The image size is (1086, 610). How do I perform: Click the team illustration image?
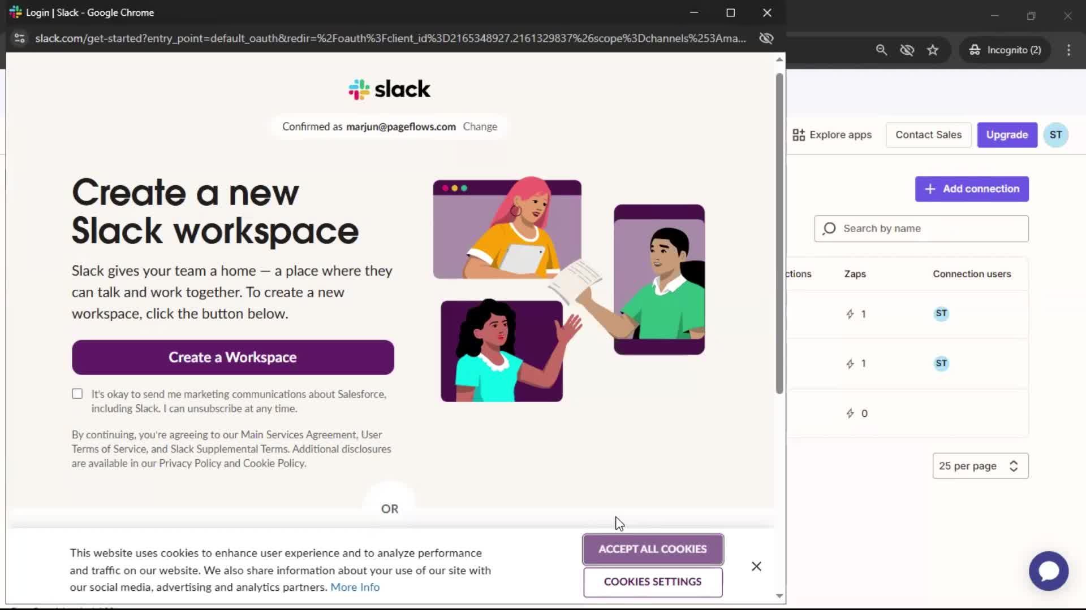click(x=568, y=289)
